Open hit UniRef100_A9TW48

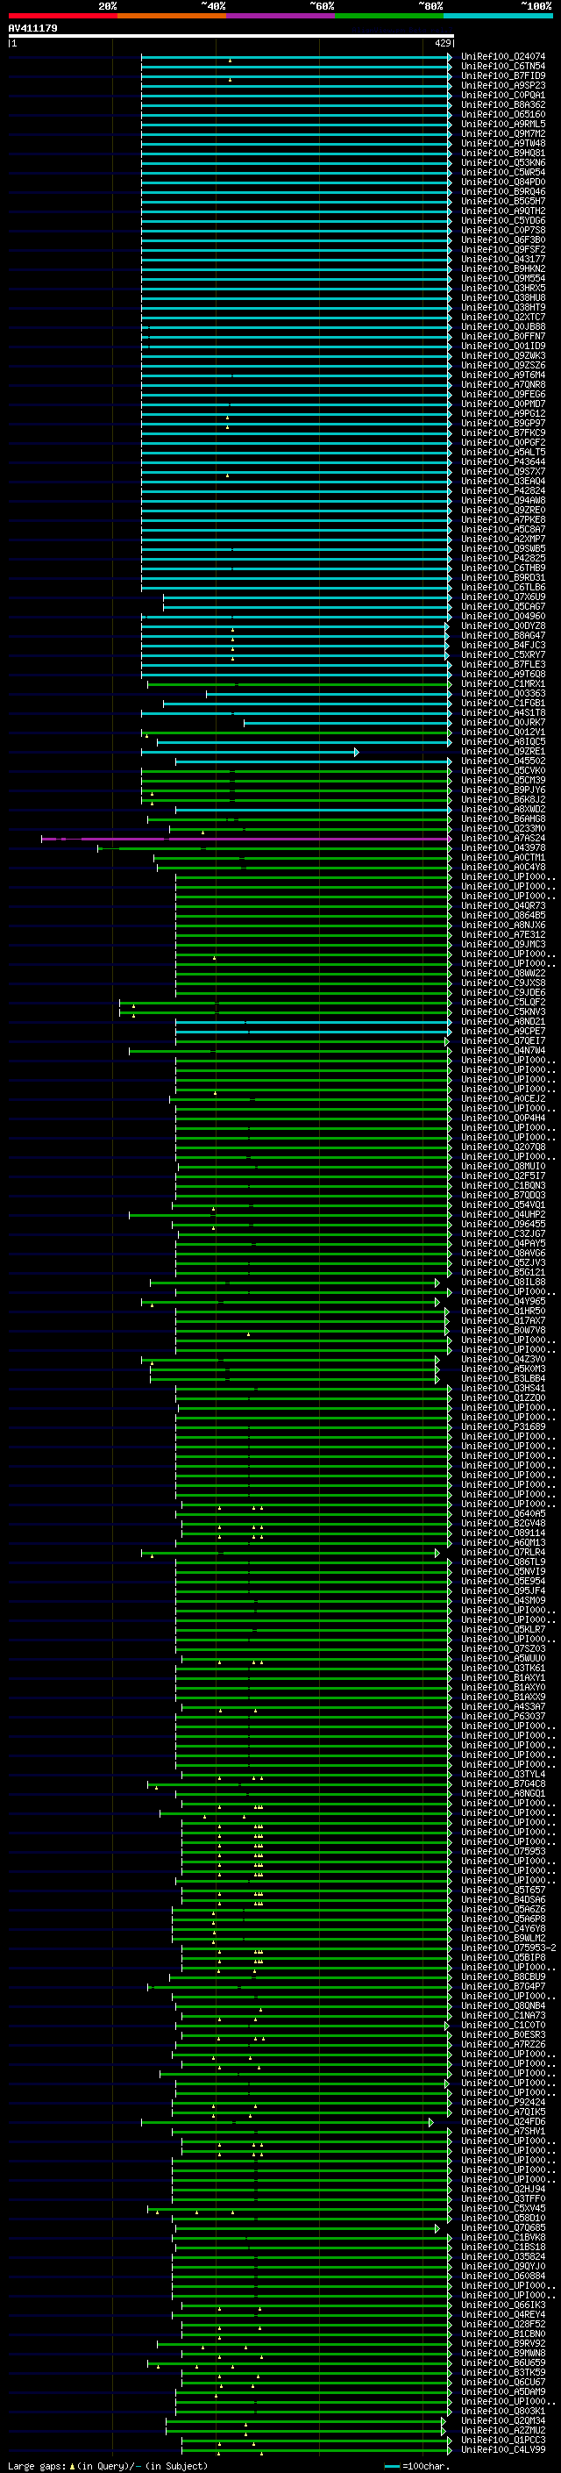[502, 144]
